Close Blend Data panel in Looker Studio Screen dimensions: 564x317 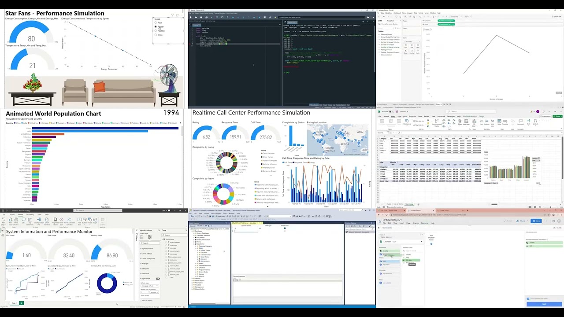557,228
